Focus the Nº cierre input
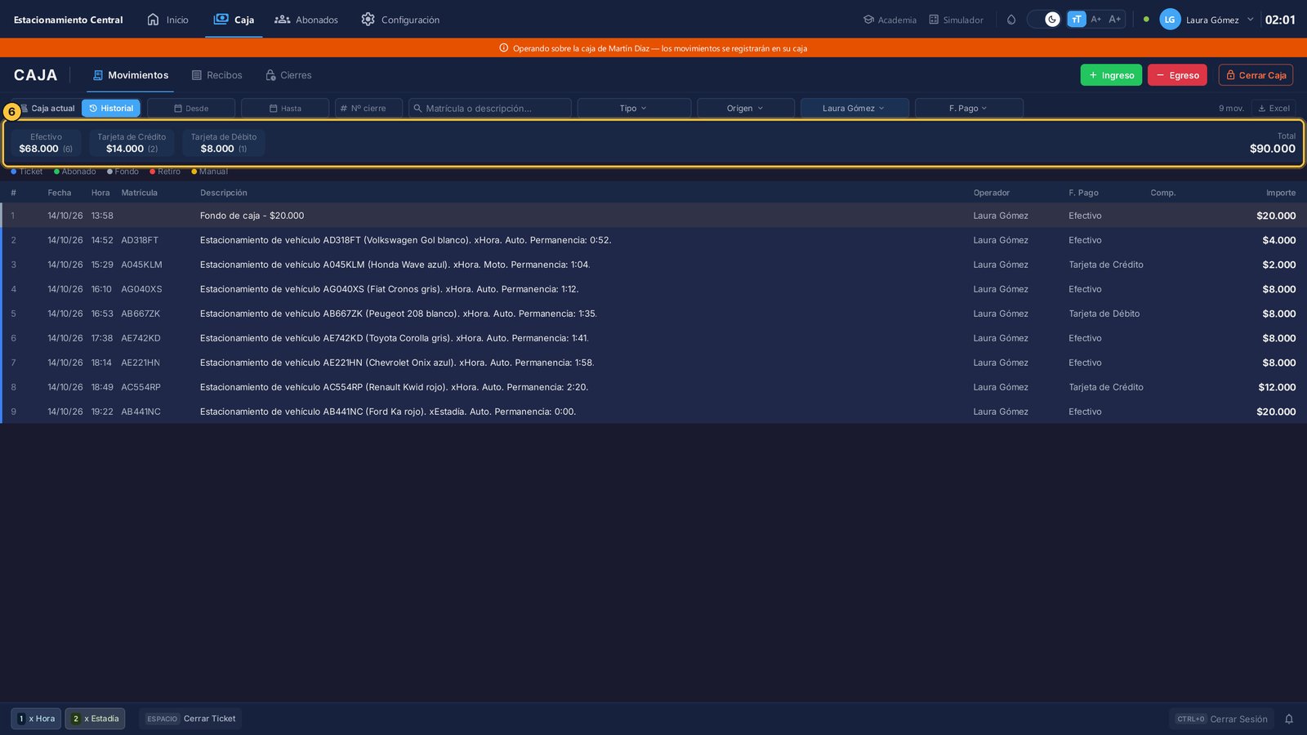The image size is (1307, 735). tap(368, 108)
